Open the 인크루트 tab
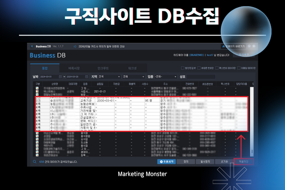285x190 pixels. pos(103,68)
